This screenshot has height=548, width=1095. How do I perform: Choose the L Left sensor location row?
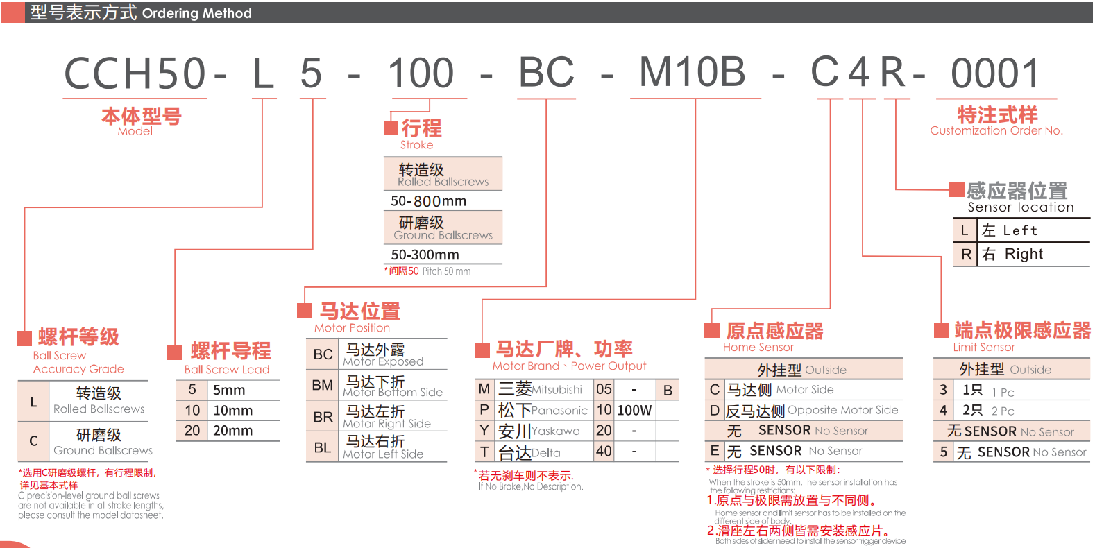pyautogui.click(x=1021, y=230)
